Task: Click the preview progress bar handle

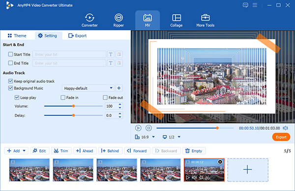Action: click(217, 128)
